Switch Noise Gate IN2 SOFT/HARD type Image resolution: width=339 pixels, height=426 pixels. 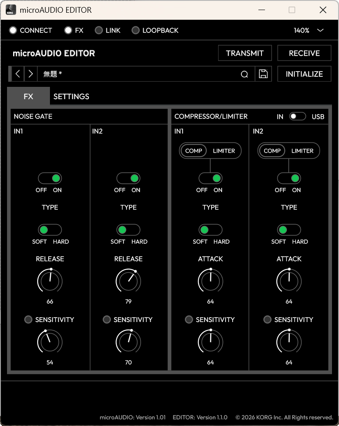click(x=128, y=230)
